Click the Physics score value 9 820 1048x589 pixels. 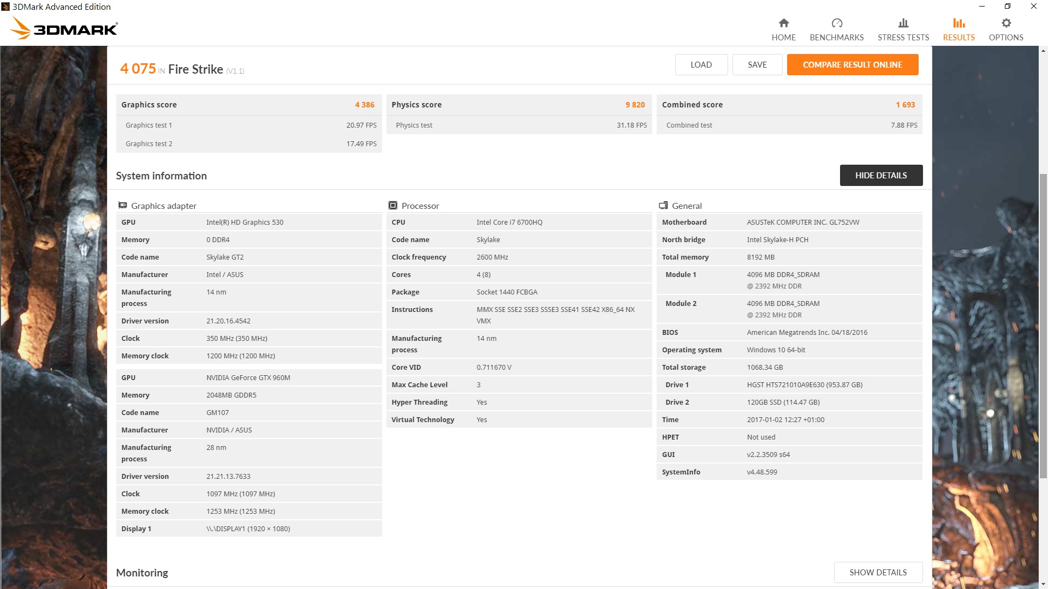coord(635,105)
